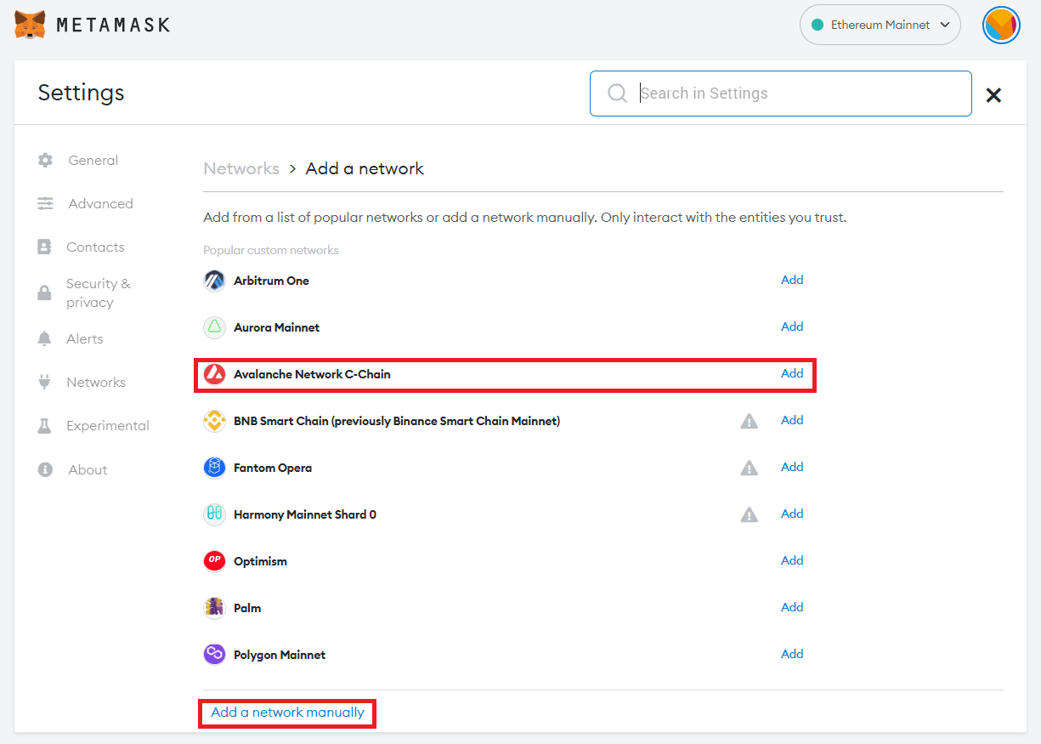The height and width of the screenshot is (744, 1041).
Task: Click the Harmony Mainnet warning triangle
Action: [x=749, y=514]
